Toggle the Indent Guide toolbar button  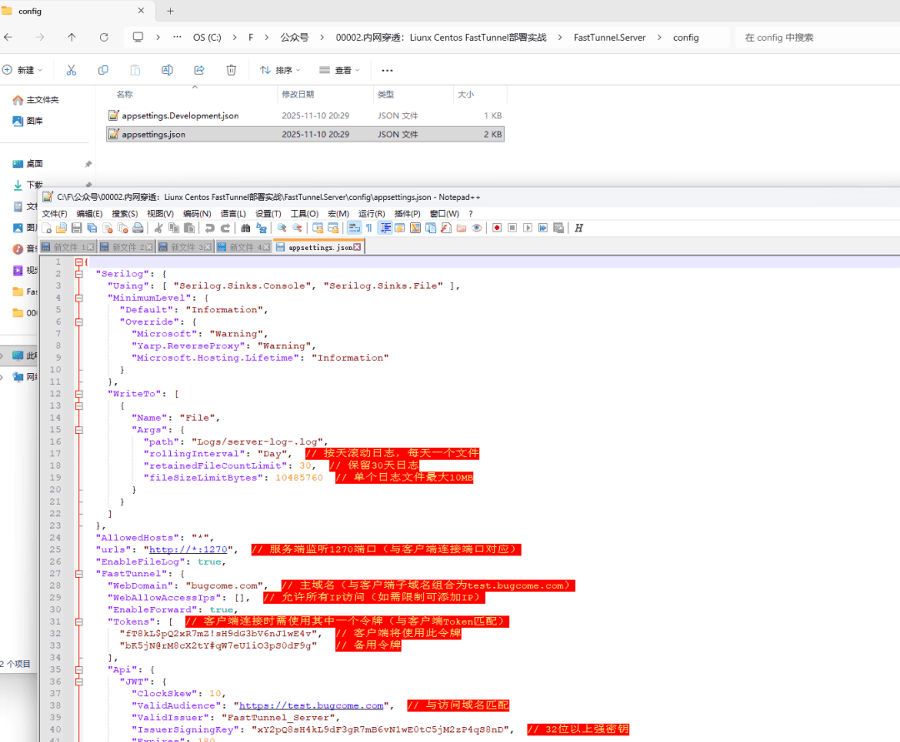385,228
